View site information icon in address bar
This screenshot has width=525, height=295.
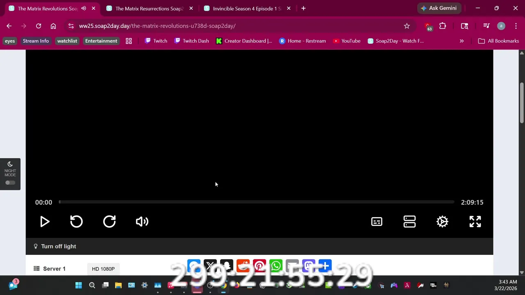pos(71,26)
